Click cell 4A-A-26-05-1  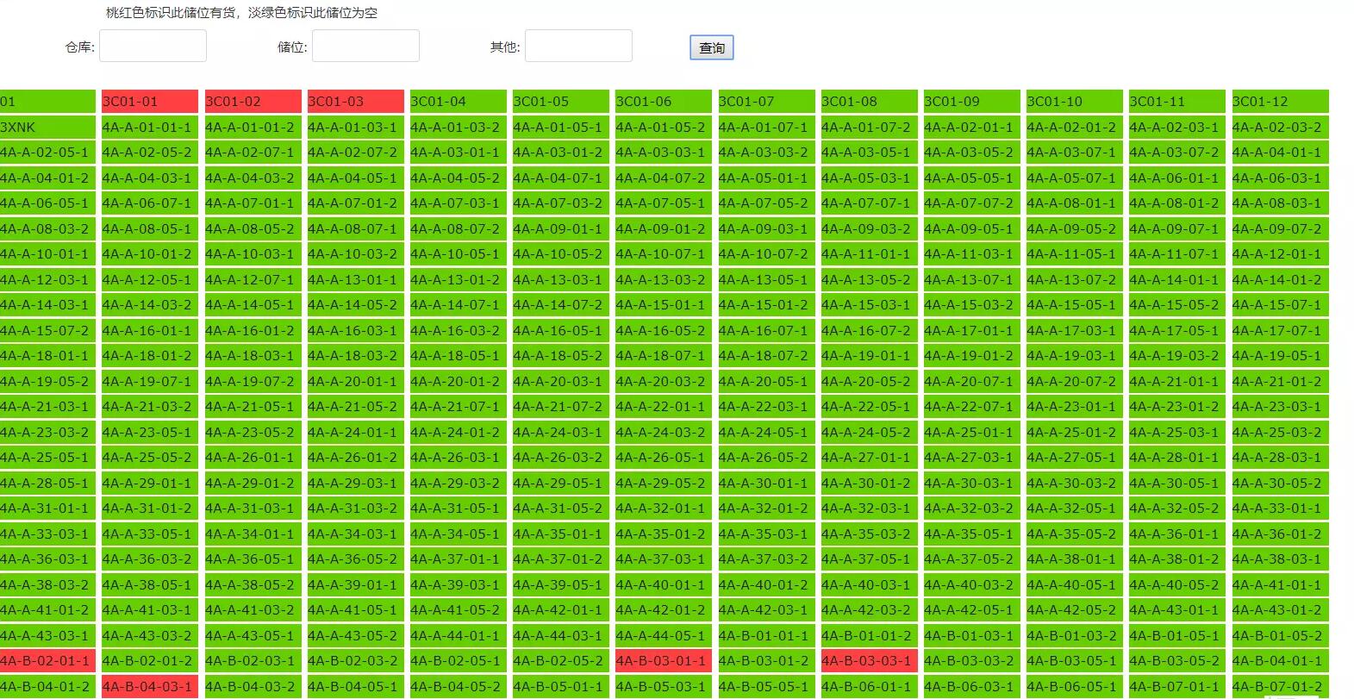click(664, 458)
